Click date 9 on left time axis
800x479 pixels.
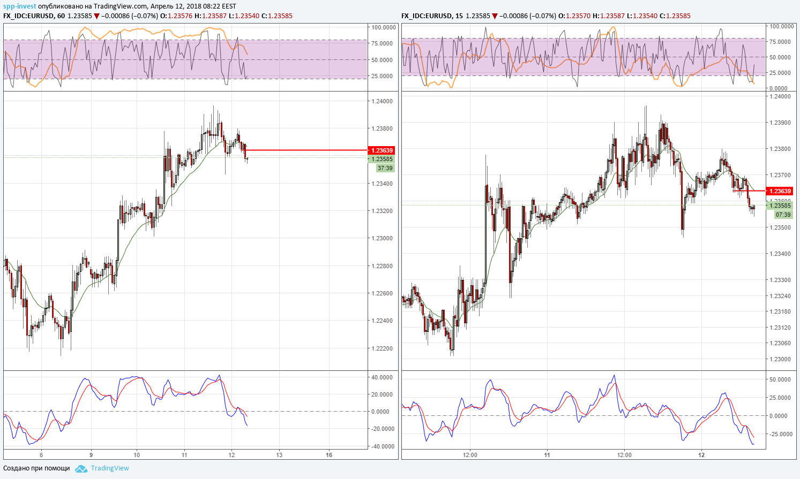tap(91, 455)
